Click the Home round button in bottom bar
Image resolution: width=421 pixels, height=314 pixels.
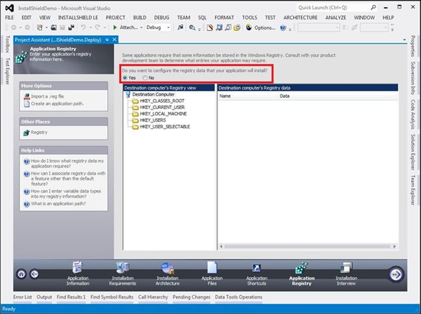21,274
